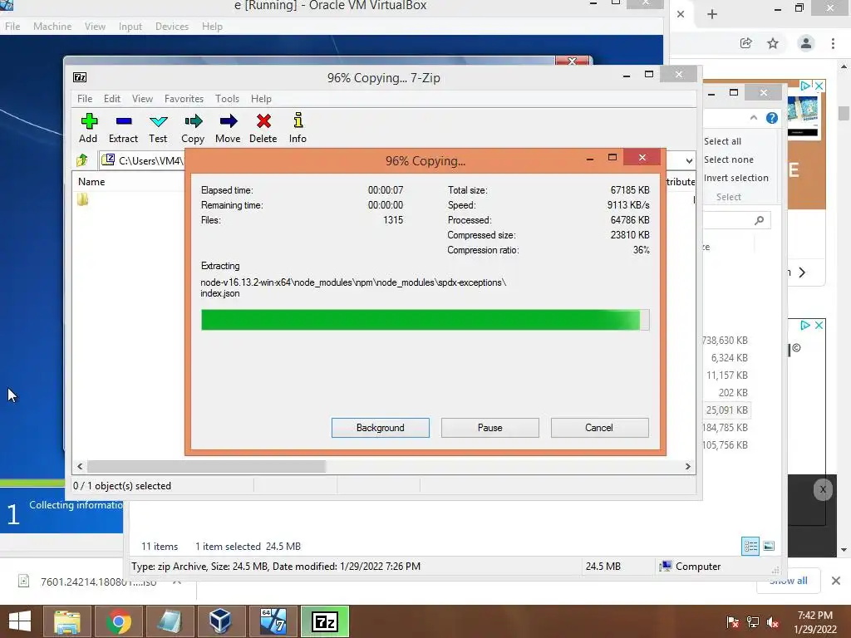Image resolution: width=851 pixels, height=638 pixels.
Task: Switch Explorer to details view icon
Action: pos(750,546)
